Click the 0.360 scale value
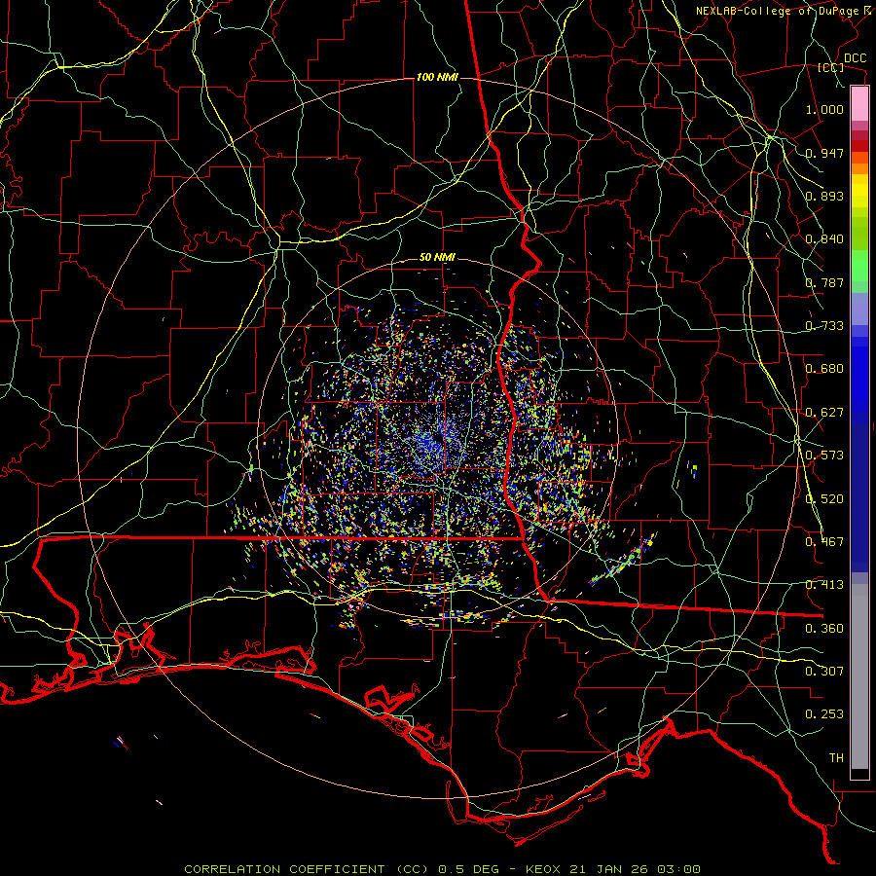The width and height of the screenshot is (876, 876). point(824,629)
